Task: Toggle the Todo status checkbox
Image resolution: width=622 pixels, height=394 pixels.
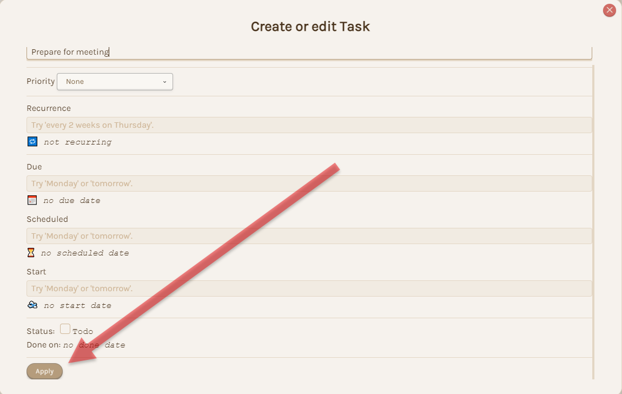Action: point(65,328)
